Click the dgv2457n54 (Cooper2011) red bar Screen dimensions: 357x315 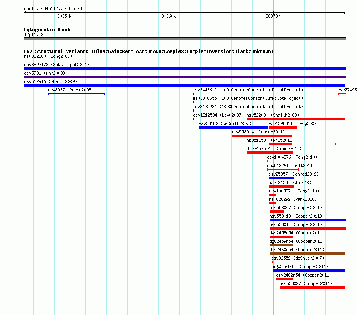[x=270, y=153]
